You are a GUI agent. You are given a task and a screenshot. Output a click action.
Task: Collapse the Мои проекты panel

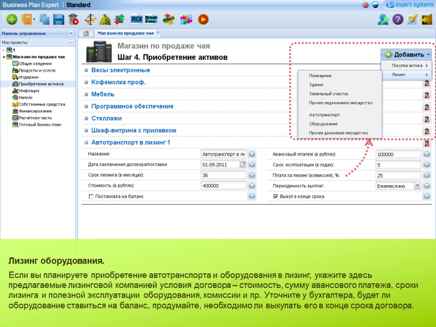[x=71, y=42]
